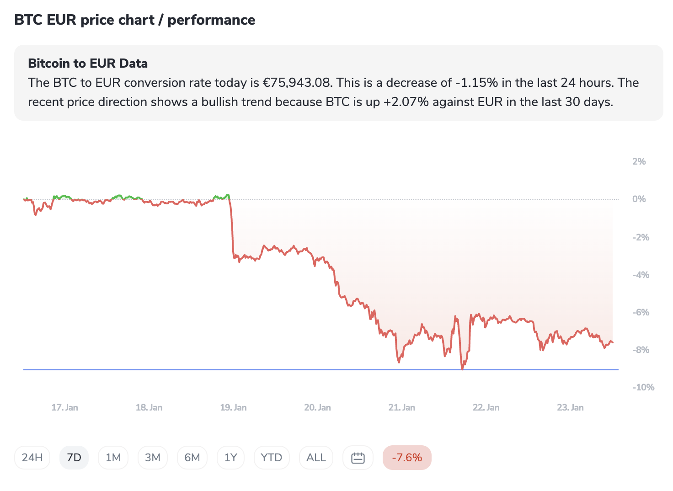This screenshot has height=491, width=673.
Task: Switch chart to 3M range
Action: (153, 458)
